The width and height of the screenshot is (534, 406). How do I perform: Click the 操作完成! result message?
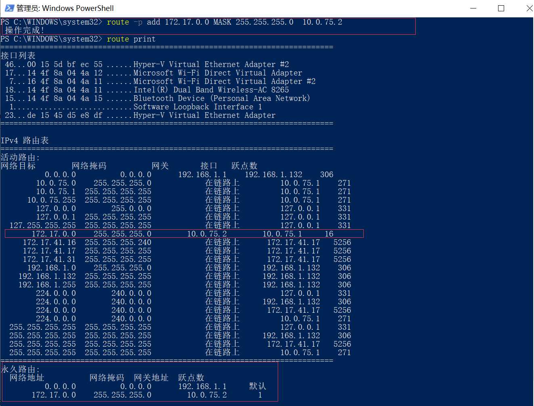25,30
